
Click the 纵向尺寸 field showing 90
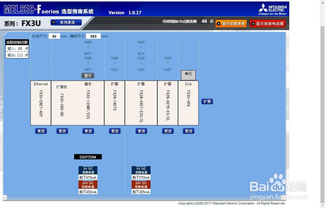point(54,36)
